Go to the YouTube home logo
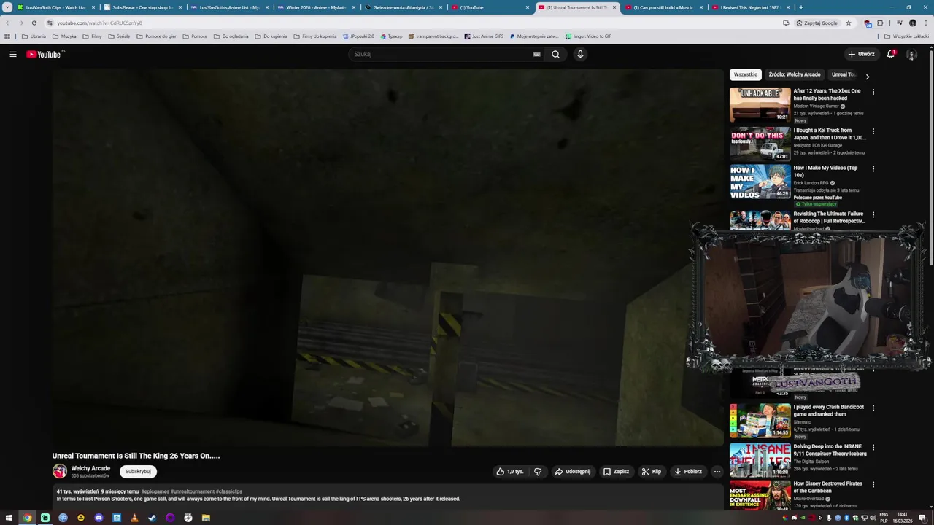This screenshot has width=934, height=525. pyautogui.click(x=44, y=55)
